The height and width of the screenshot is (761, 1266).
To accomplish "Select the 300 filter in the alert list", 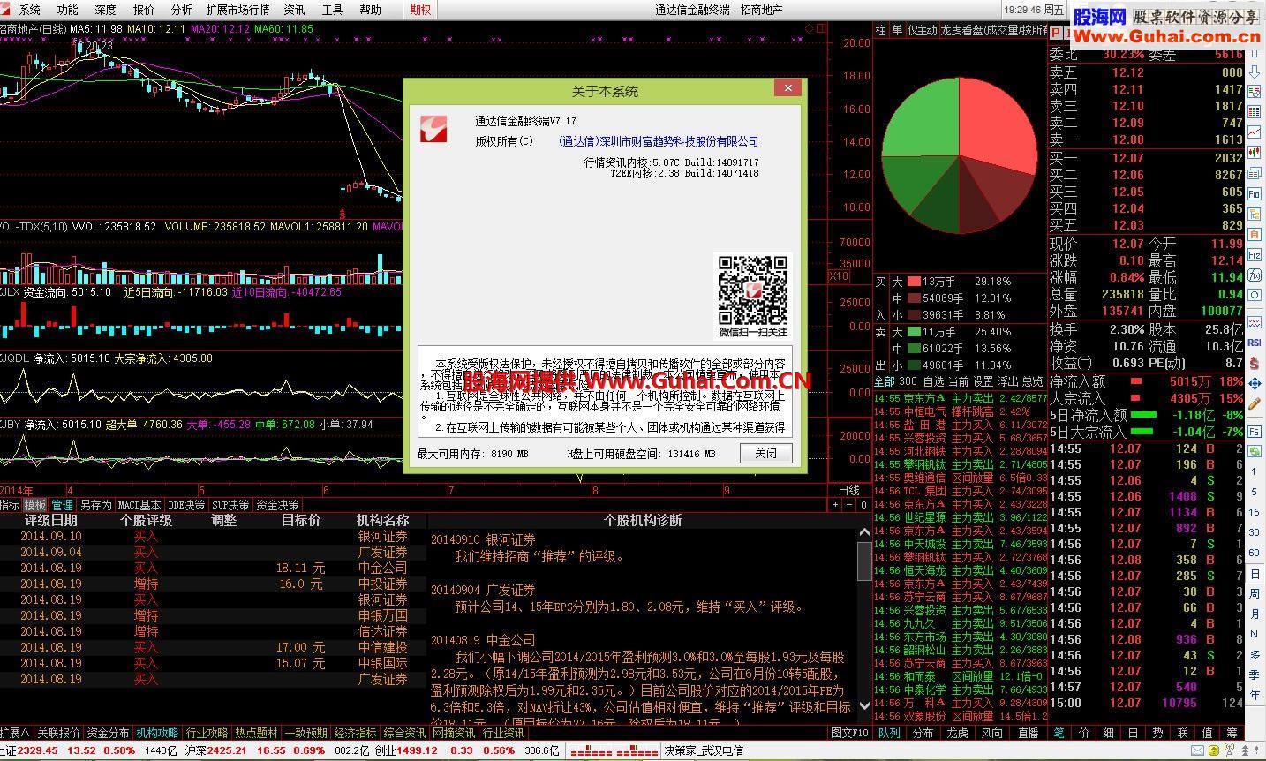I will tap(908, 381).
